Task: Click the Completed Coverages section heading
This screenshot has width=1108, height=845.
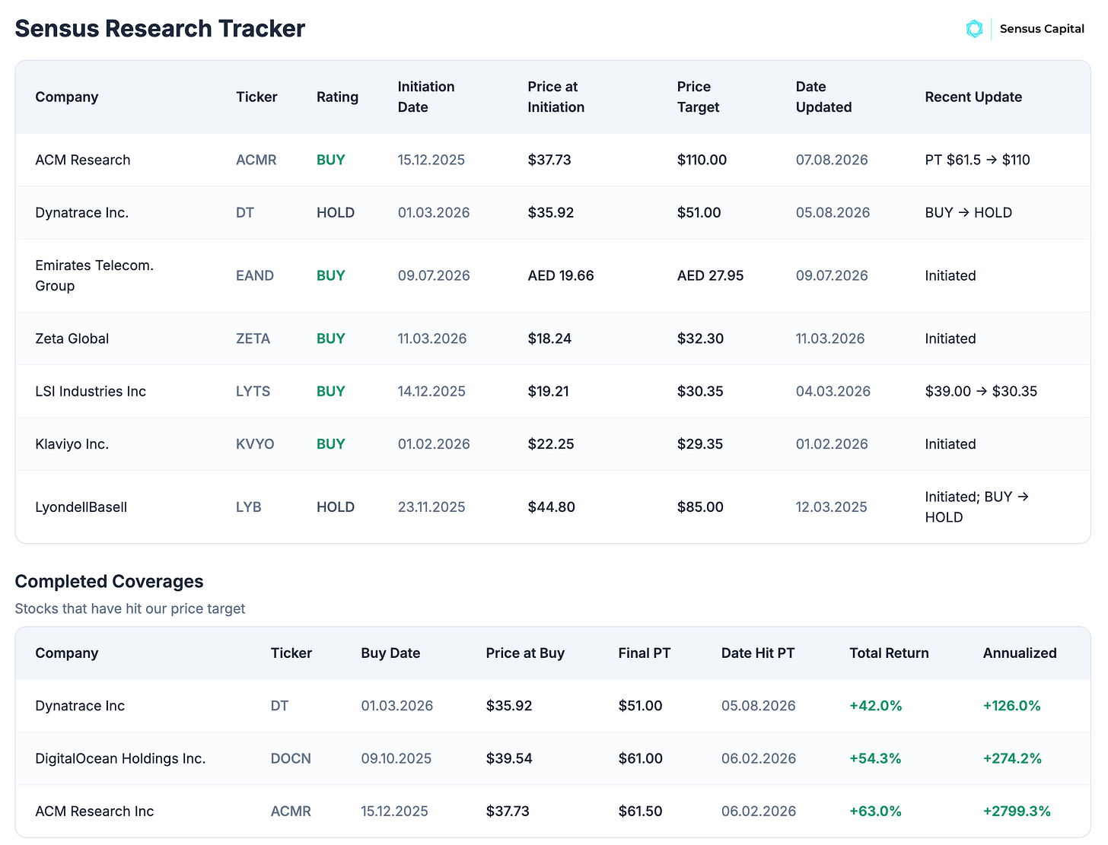Action: click(110, 582)
